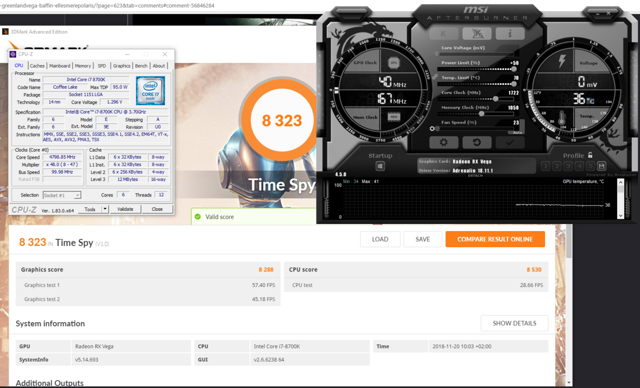Open Graphics tab in CPU-Z
640x388 pixels.
click(121, 65)
